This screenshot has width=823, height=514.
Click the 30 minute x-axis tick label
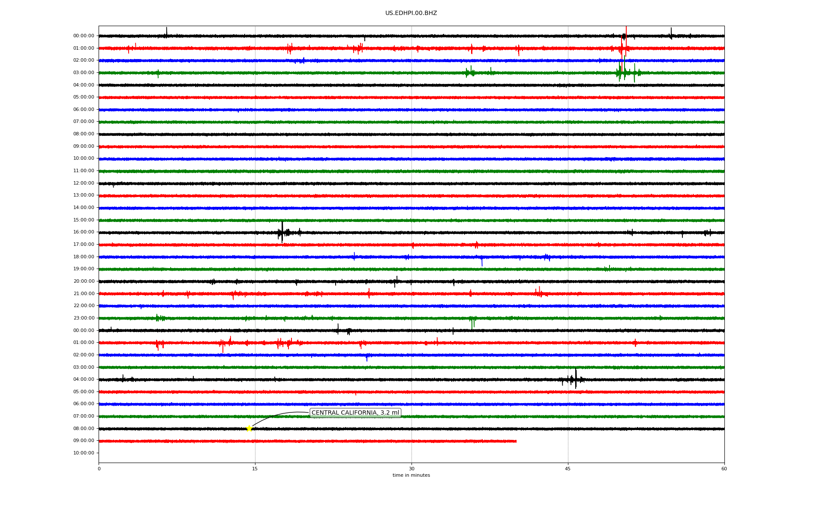(411, 469)
